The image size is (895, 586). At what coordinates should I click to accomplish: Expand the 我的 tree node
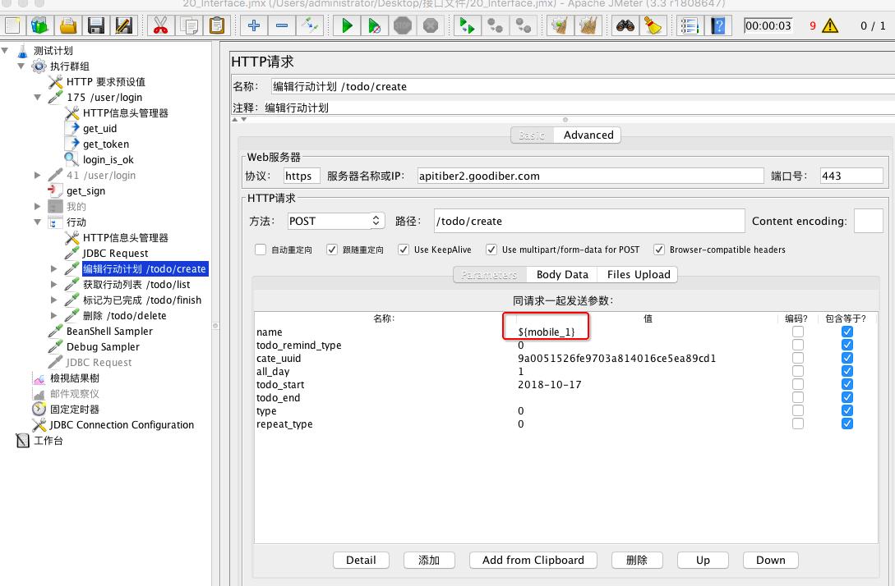(x=38, y=206)
